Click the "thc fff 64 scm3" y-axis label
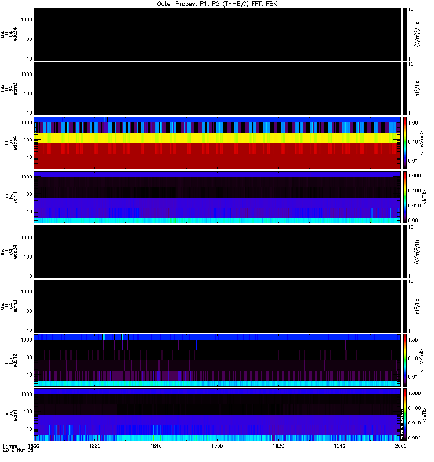The image size is (434, 462). (x=9, y=306)
